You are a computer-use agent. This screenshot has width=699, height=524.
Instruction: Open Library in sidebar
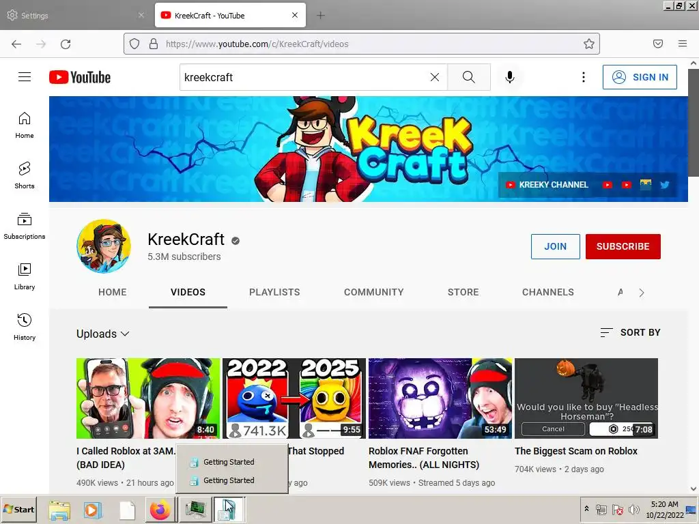pyautogui.click(x=25, y=277)
